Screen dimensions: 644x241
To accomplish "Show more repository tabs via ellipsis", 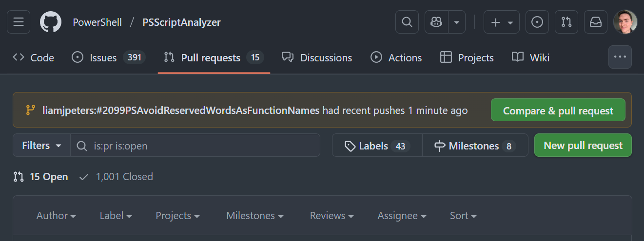I will pyautogui.click(x=620, y=57).
